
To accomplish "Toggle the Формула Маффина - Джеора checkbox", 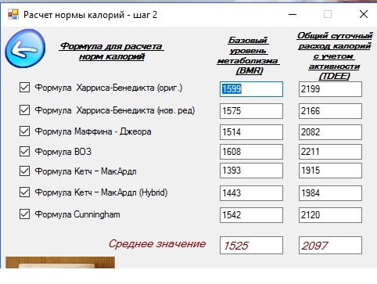I will 24,131.
